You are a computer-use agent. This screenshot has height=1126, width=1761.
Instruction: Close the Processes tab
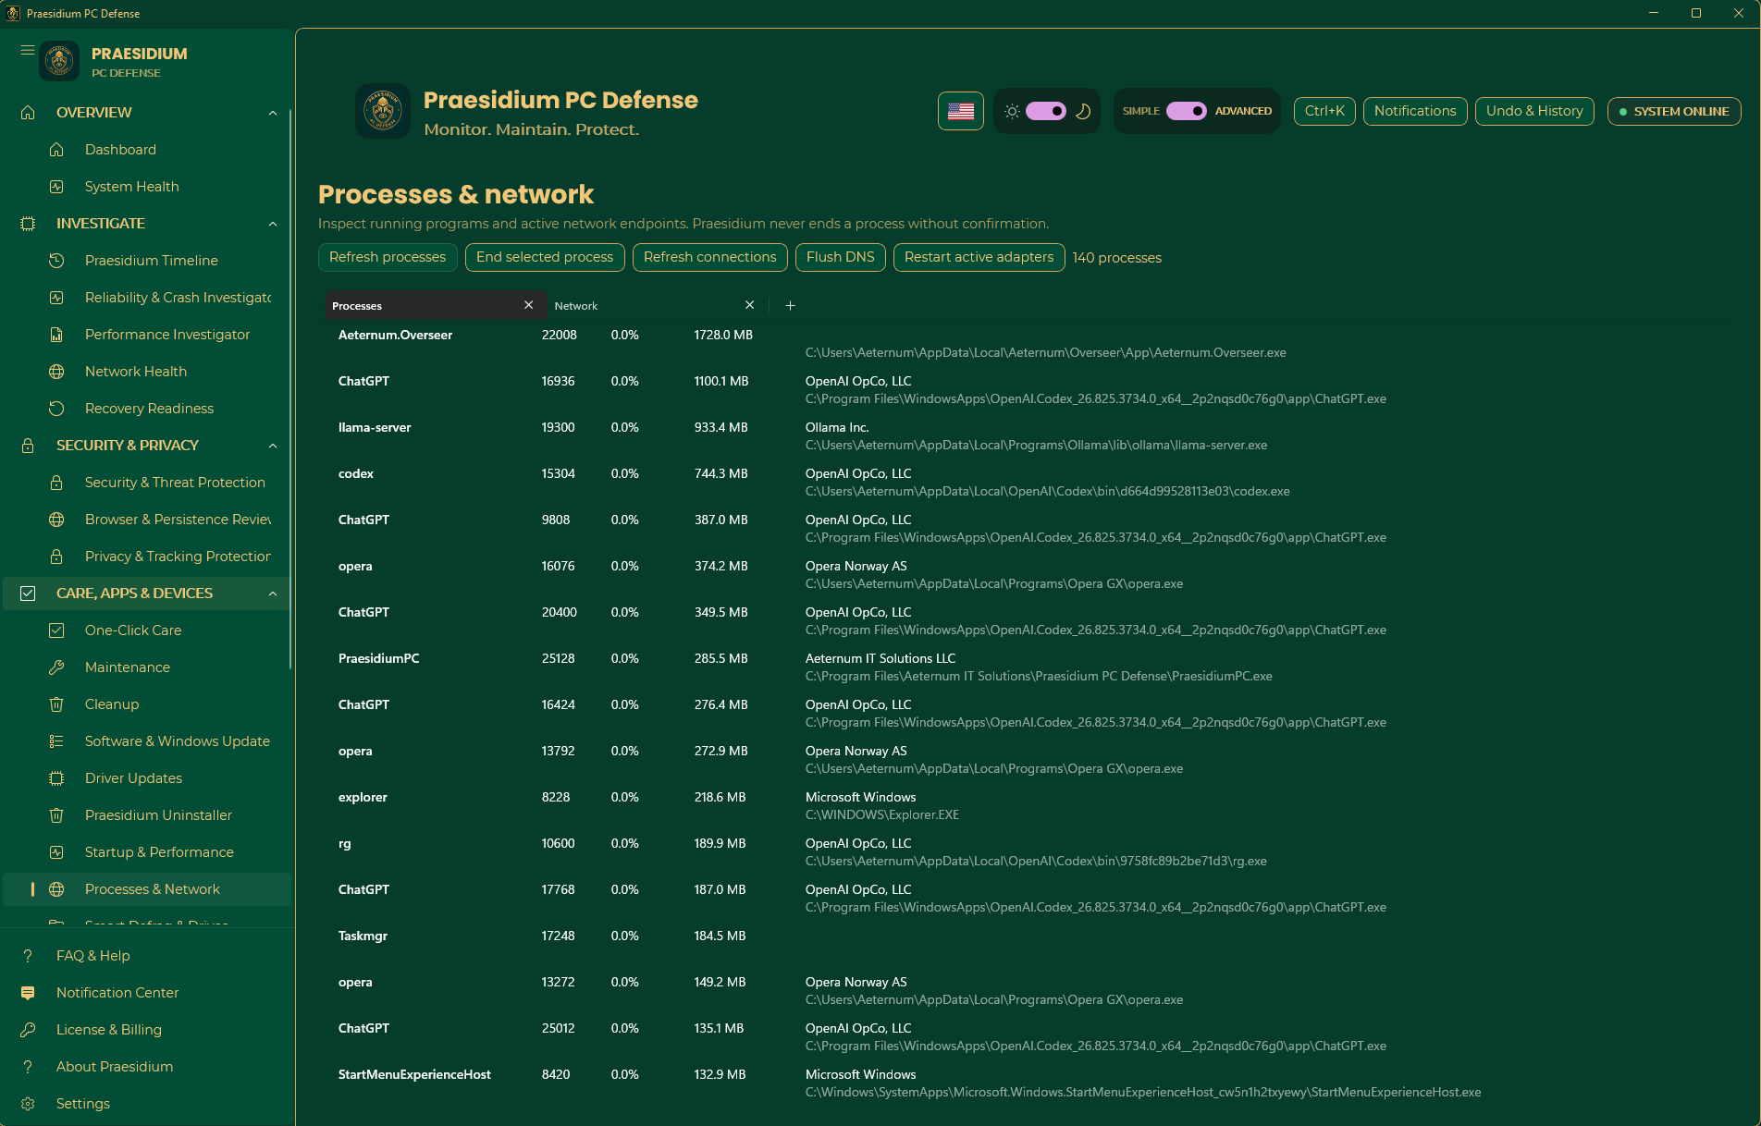pyautogui.click(x=529, y=305)
